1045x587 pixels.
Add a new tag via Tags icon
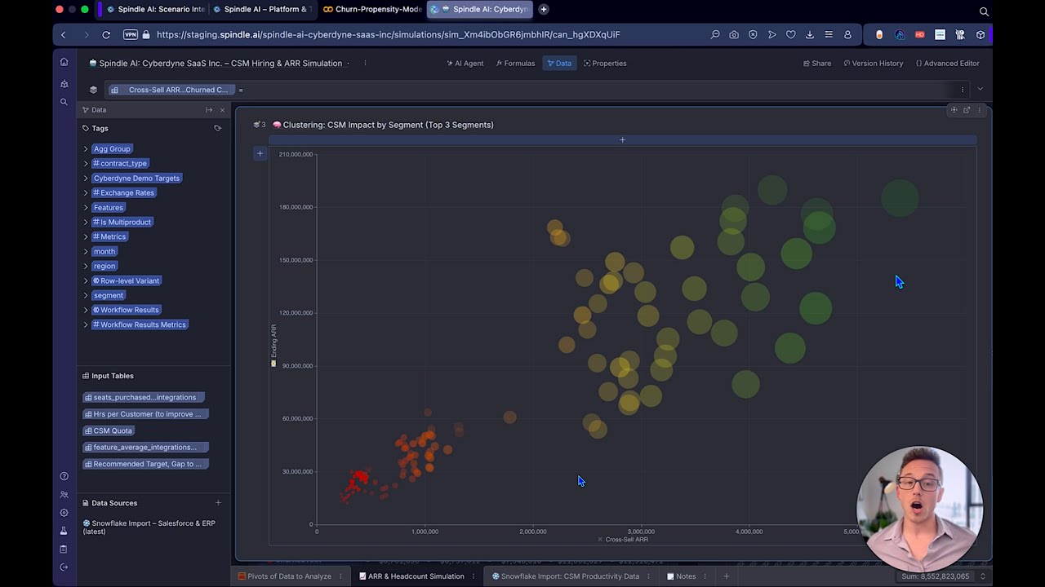point(217,128)
